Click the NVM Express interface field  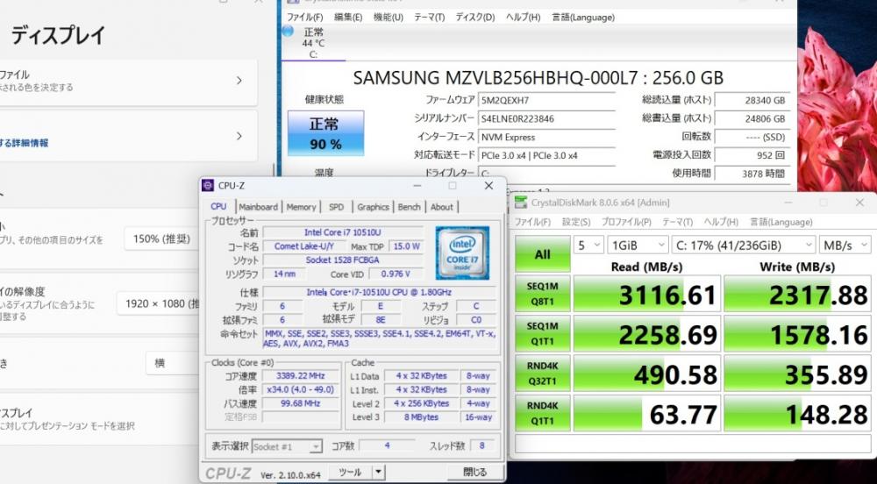[546, 137]
